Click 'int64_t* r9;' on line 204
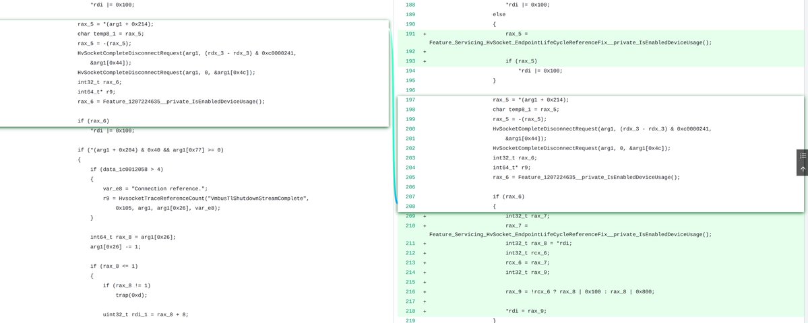Image resolution: width=808 pixels, height=323 pixels. (511, 167)
